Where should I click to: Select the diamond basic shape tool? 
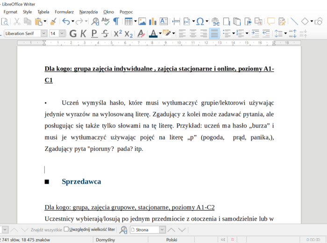tap(305, 21)
